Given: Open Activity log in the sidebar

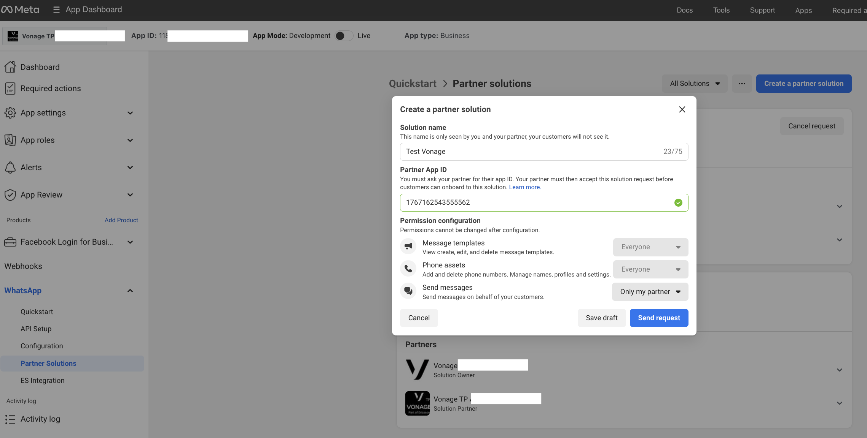Looking at the screenshot, I should 40,419.
